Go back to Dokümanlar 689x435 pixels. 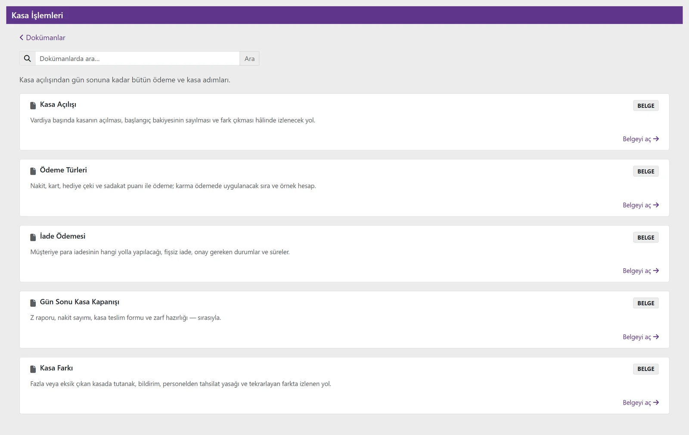42,38
